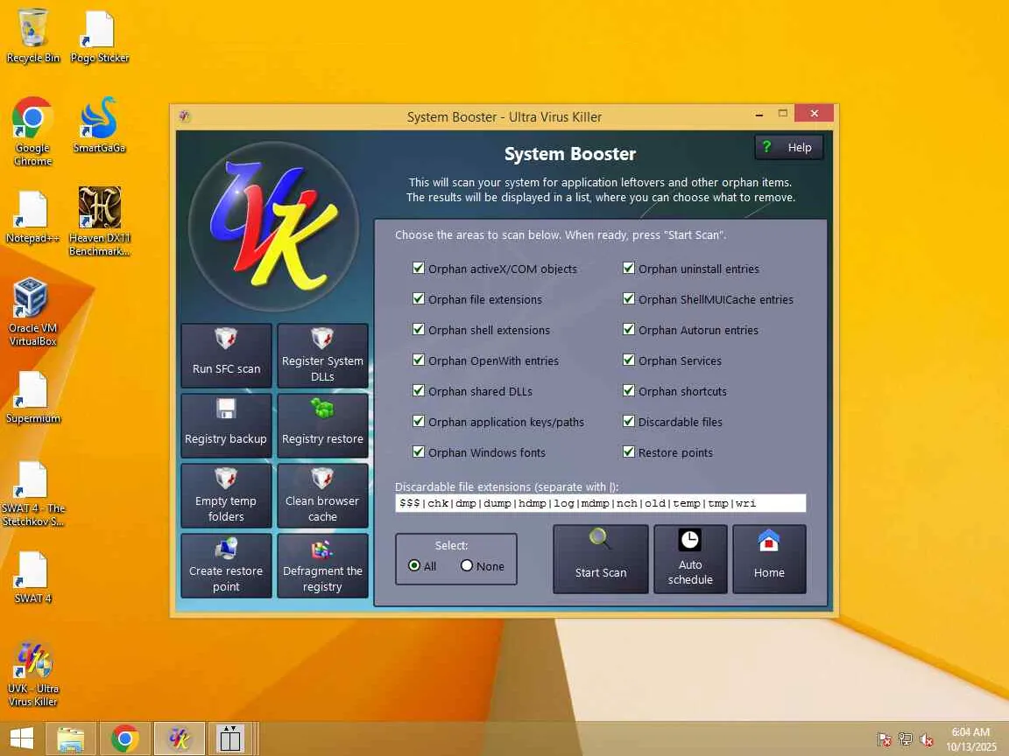The height and width of the screenshot is (756, 1009).
Task: Uncheck Orphan Autorun entries
Action: (629, 329)
